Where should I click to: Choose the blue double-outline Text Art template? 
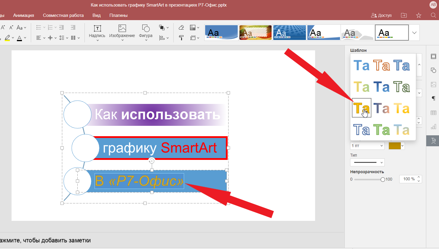click(x=362, y=130)
